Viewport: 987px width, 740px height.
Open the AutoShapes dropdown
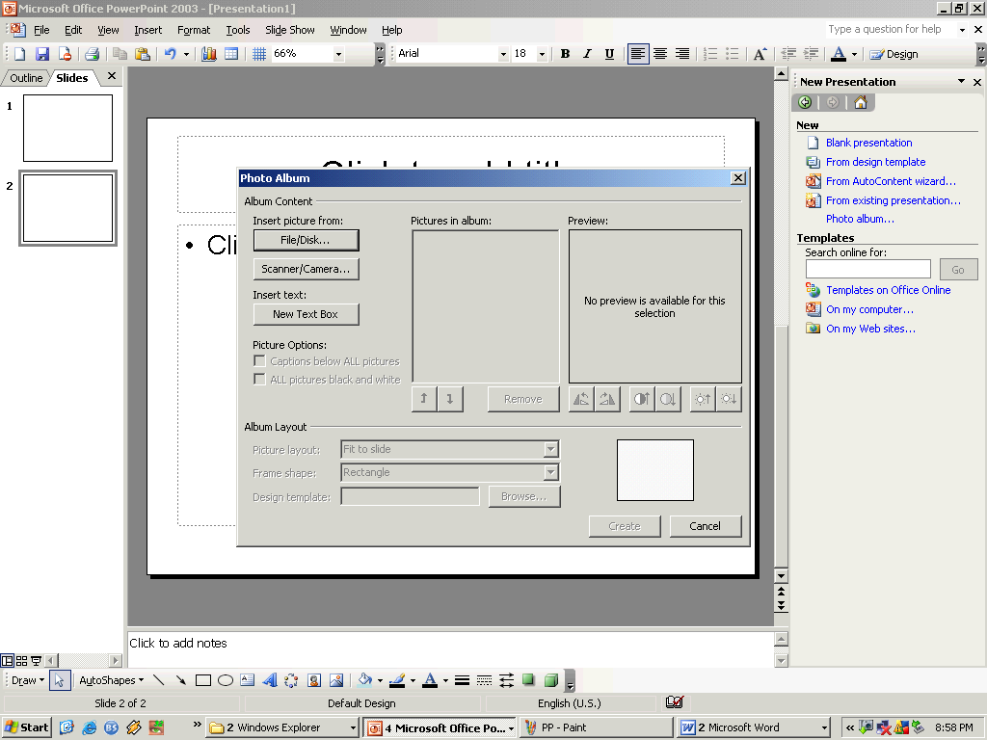coord(112,680)
